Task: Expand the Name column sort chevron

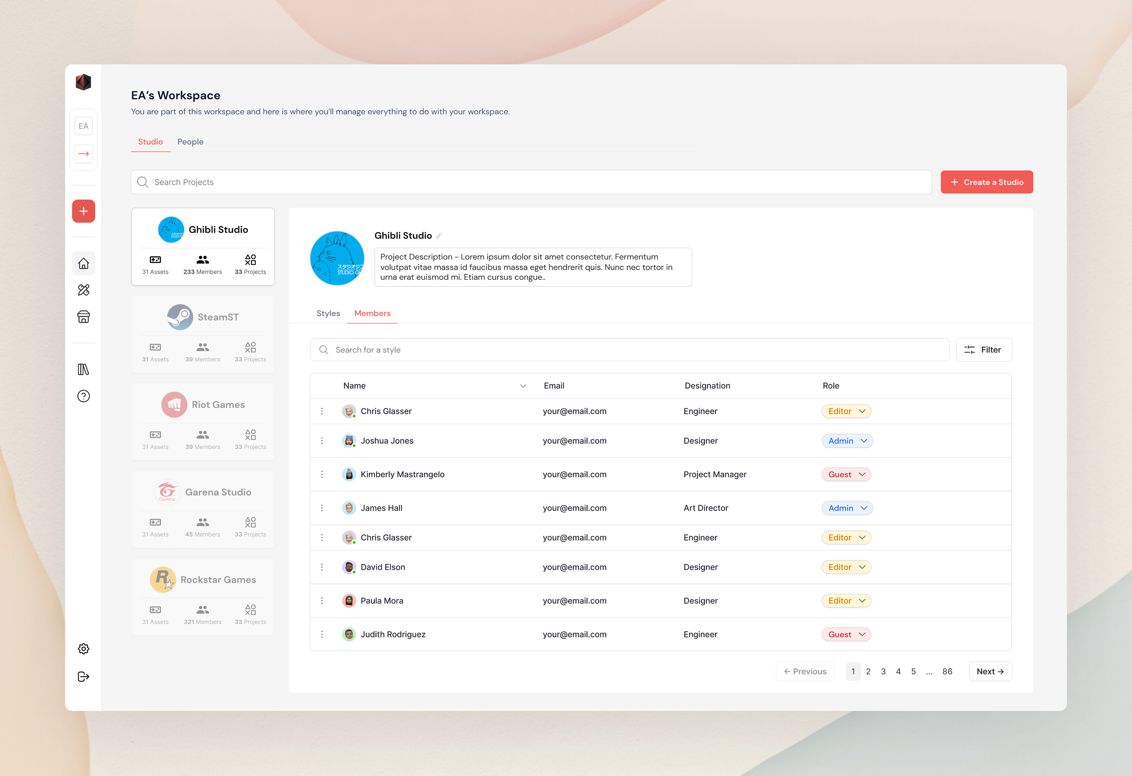Action: (523, 386)
